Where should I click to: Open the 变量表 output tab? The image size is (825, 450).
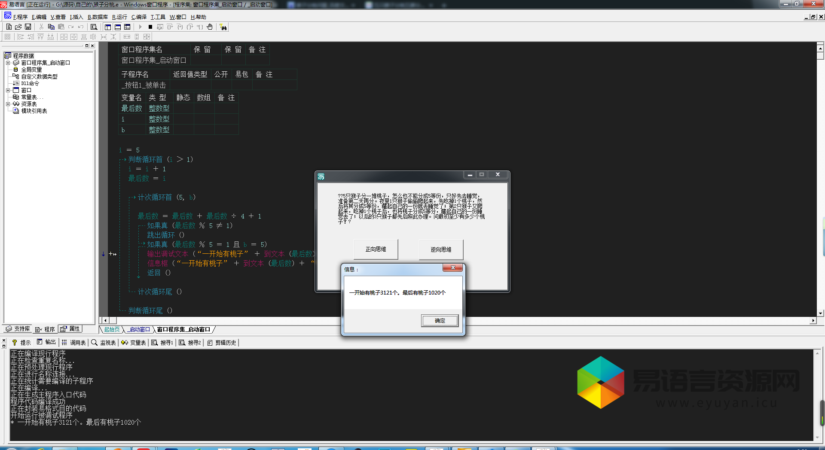[x=134, y=343]
